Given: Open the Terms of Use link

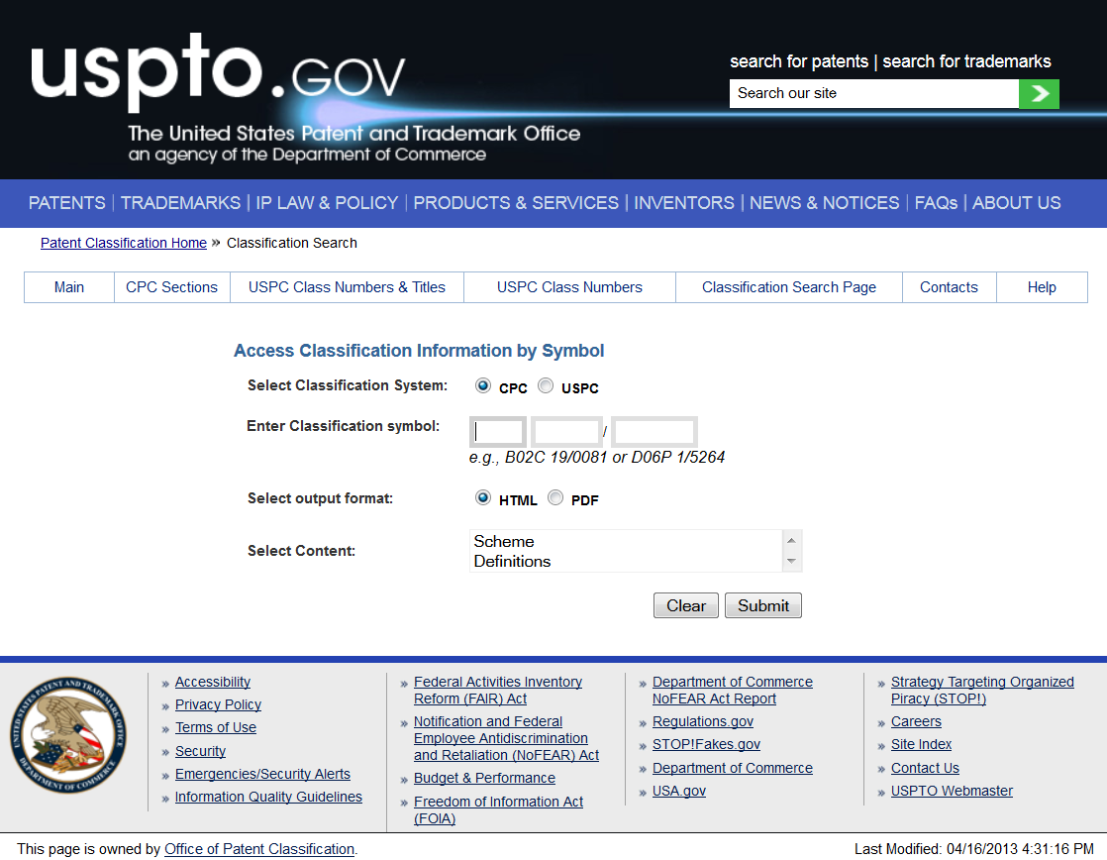Looking at the screenshot, I should click(x=215, y=727).
